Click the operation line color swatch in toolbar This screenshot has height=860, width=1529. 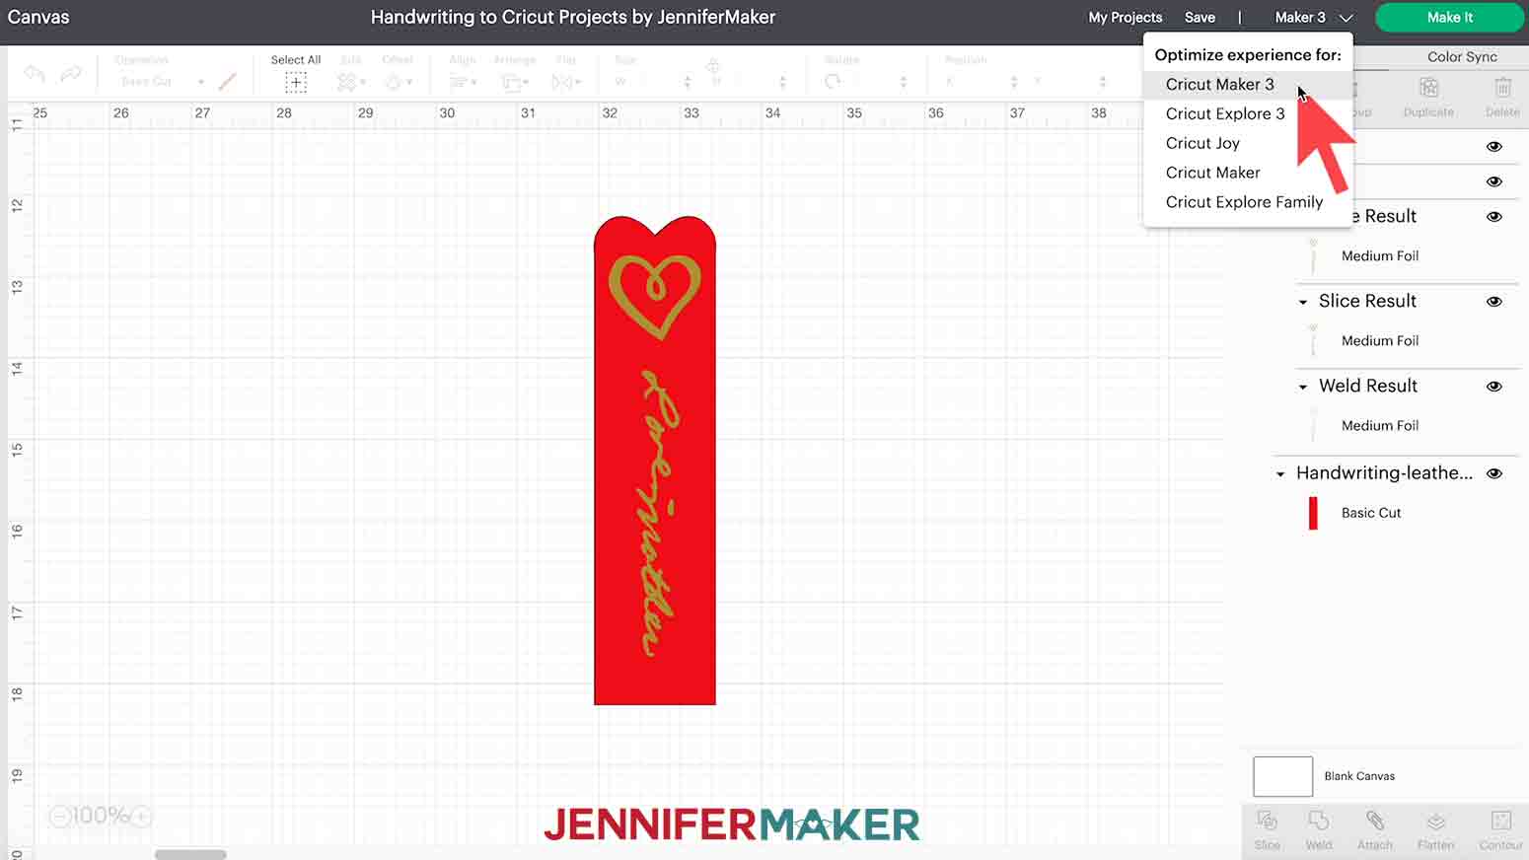click(227, 82)
